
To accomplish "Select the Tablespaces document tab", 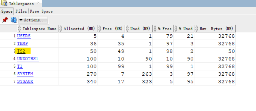I will (x=21, y=4).
